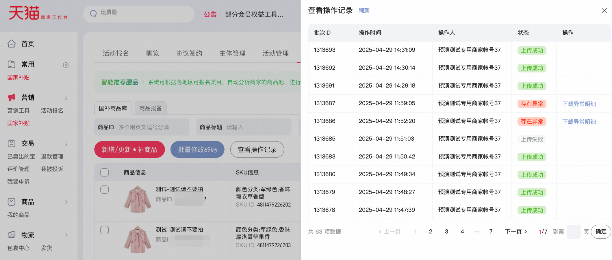
Task: Go to 下一页 in pagination
Action: point(516,232)
